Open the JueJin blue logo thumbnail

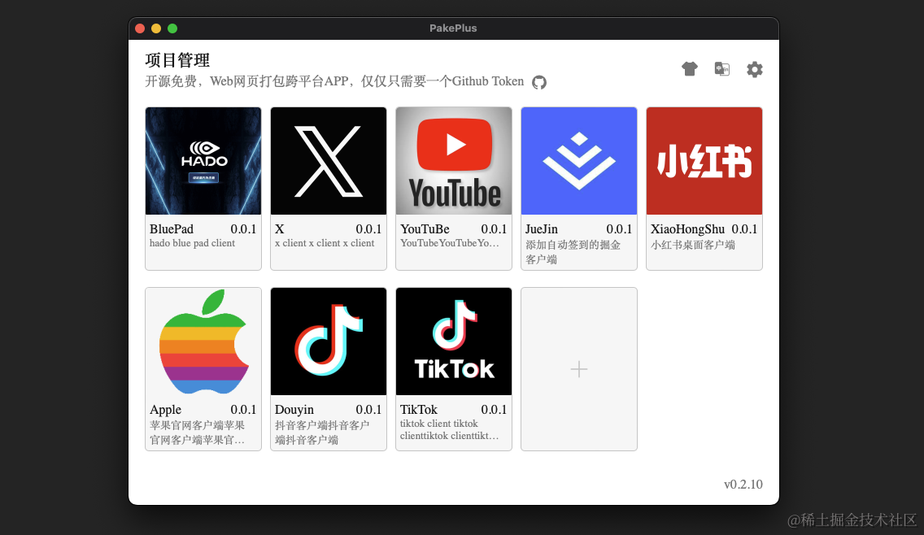click(578, 161)
